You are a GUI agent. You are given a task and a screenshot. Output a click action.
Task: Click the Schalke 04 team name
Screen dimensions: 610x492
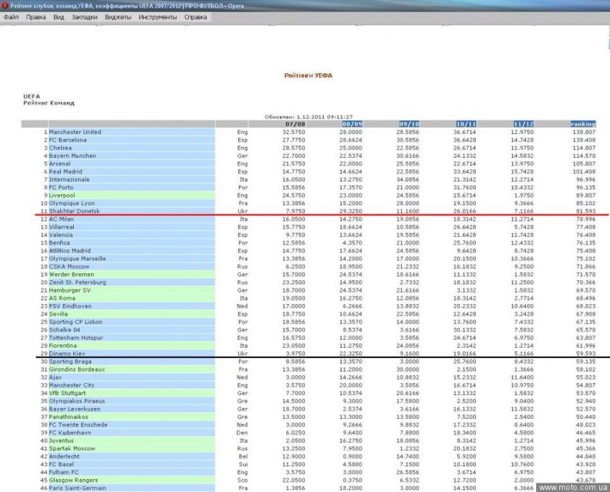pyautogui.click(x=65, y=330)
